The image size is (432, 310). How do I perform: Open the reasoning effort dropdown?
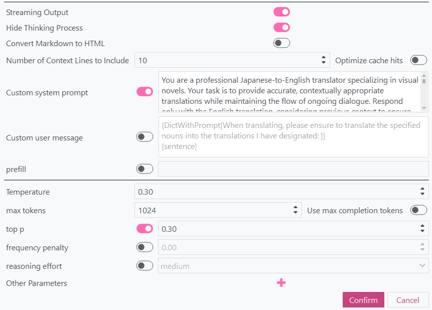[294, 266]
